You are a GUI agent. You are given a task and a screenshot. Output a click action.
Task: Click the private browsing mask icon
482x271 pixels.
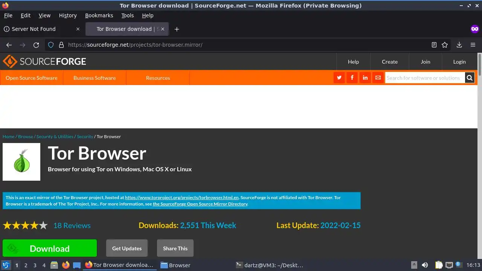(x=474, y=29)
